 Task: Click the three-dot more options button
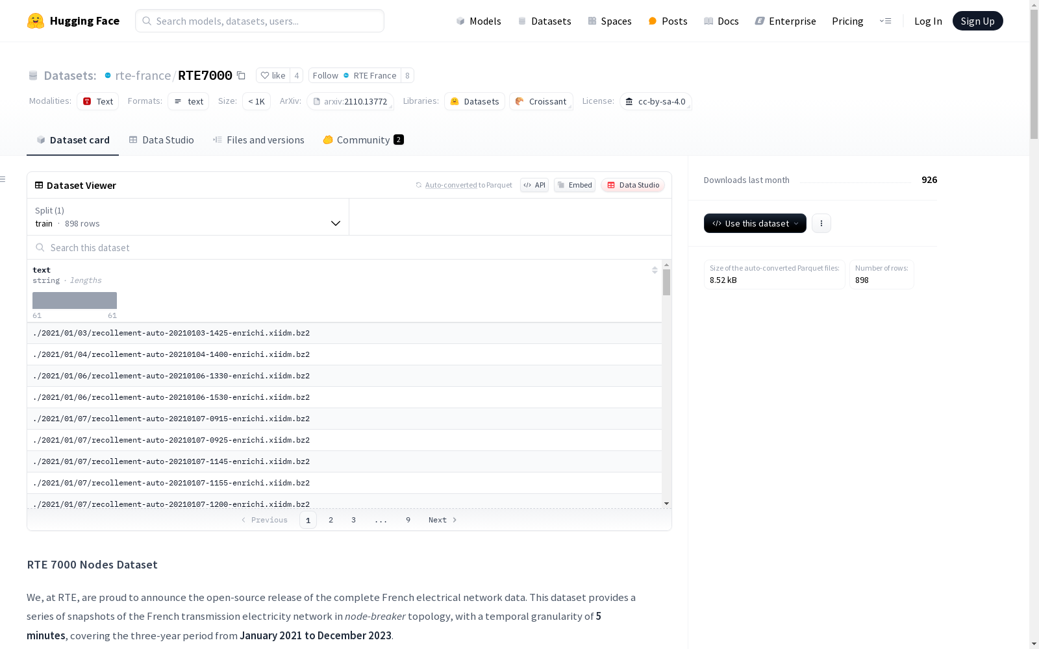pyautogui.click(x=821, y=223)
